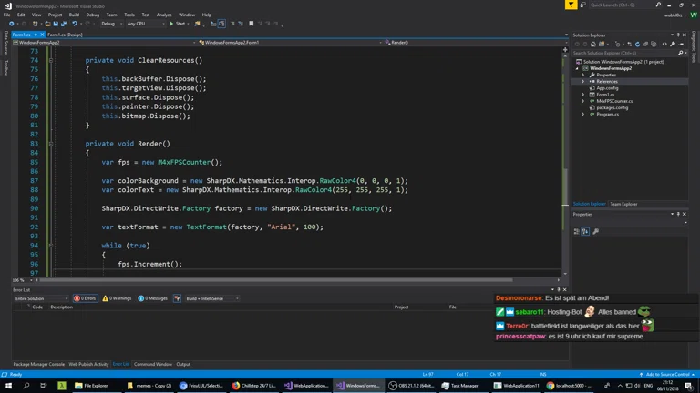Click the Quick Launch search icon
This screenshot has height=393, width=700.
[658, 5]
